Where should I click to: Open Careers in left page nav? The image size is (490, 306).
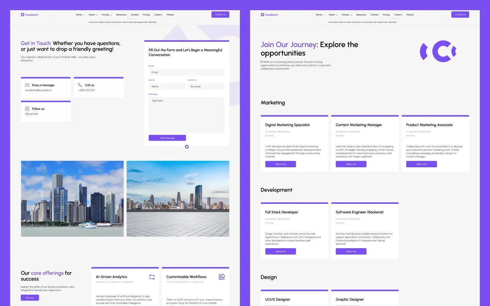[158, 15]
